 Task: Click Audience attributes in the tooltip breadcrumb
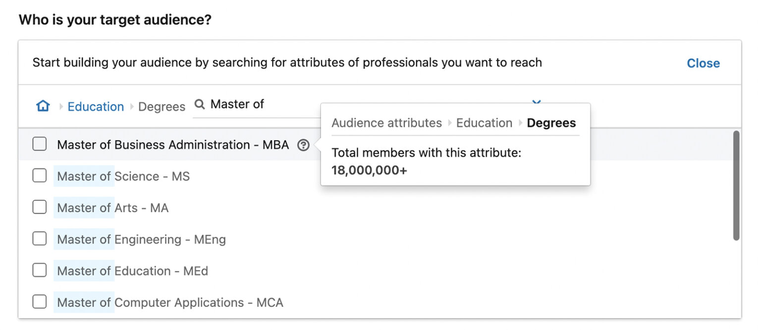[x=386, y=123]
